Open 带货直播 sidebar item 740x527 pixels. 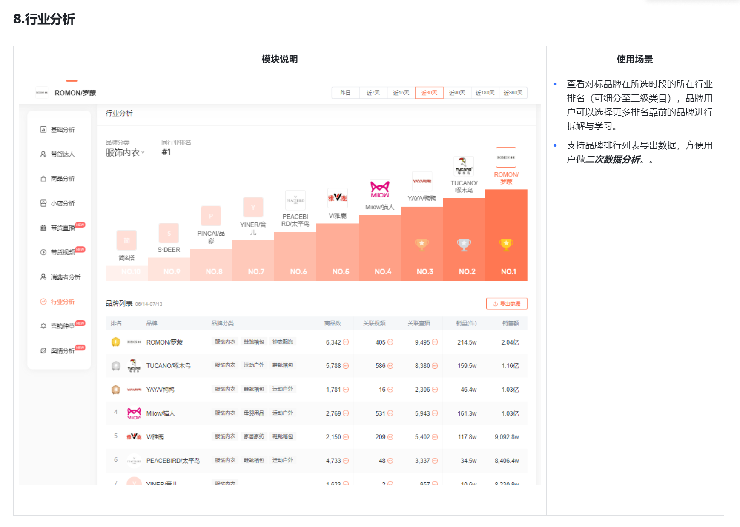point(63,228)
